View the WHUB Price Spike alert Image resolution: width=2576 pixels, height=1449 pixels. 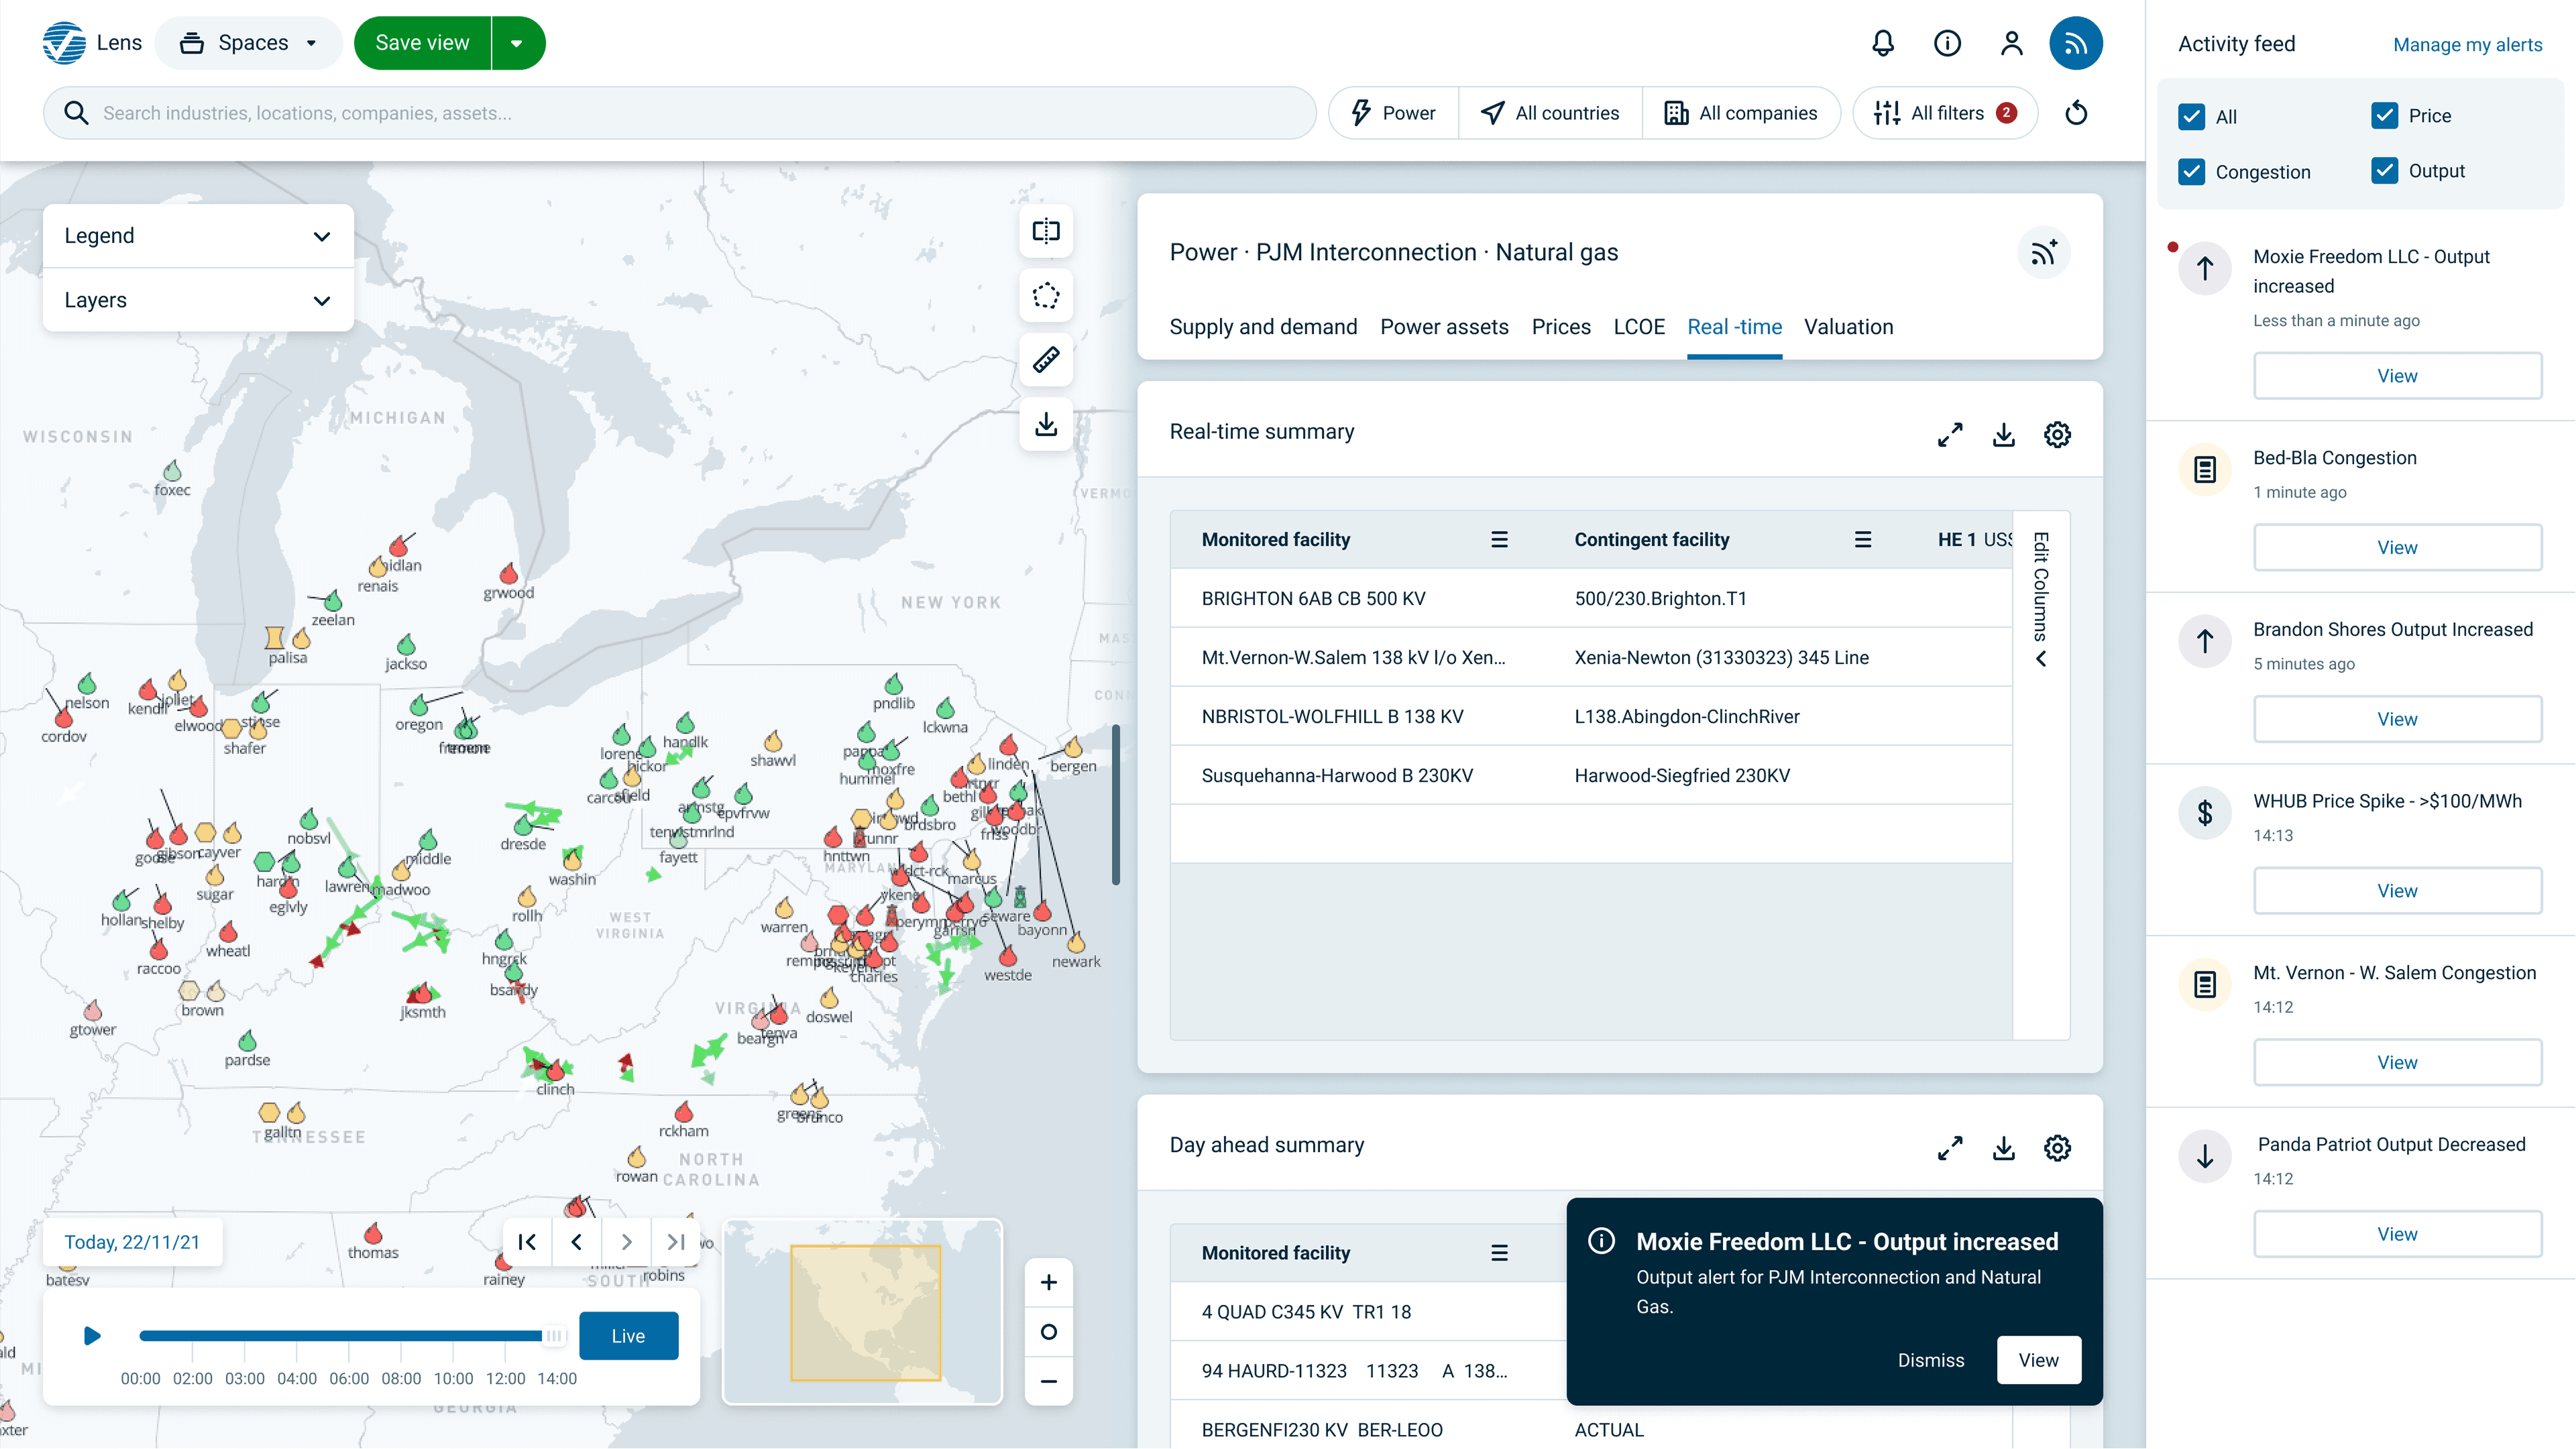click(x=2397, y=891)
